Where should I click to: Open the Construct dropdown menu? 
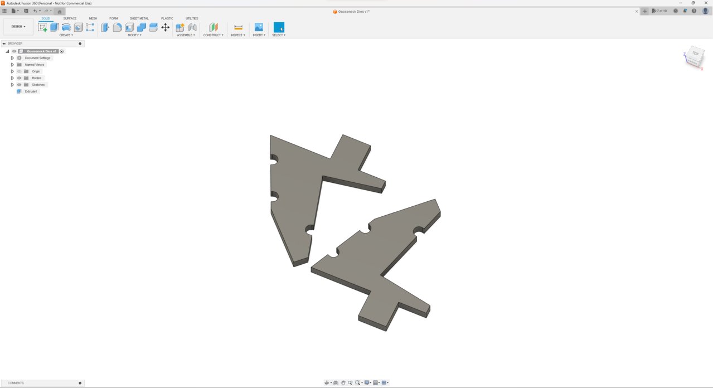(x=213, y=35)
